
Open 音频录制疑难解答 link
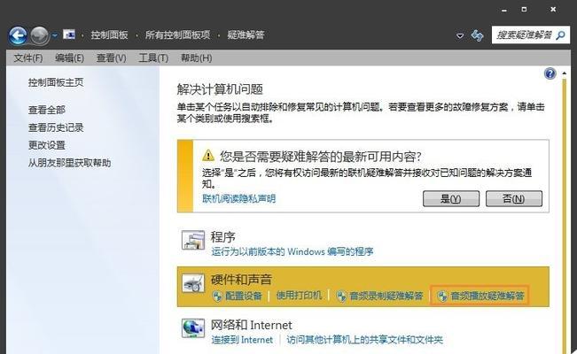coord(386,296)
